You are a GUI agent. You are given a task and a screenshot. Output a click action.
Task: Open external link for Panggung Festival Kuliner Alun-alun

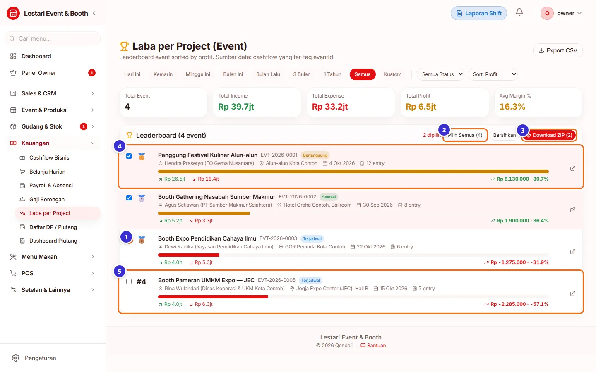pos(573,168)
